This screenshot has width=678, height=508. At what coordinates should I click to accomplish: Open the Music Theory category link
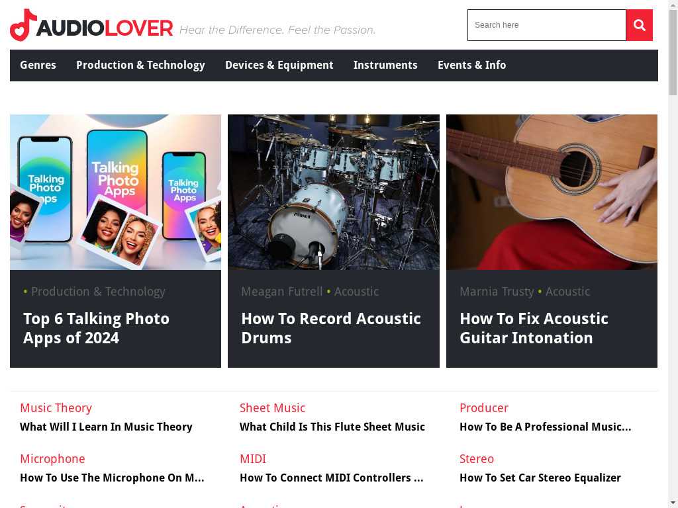click(x=56, y=407)
